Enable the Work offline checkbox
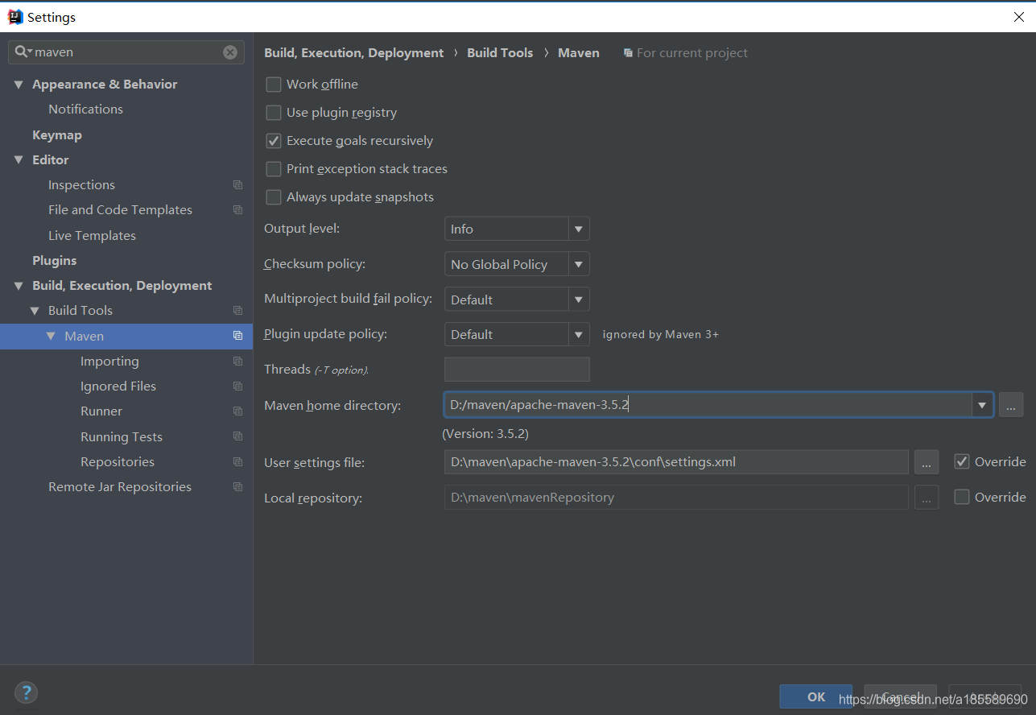Image resolution: width=1036 pixels, height=715 pixels. (274, 85)
